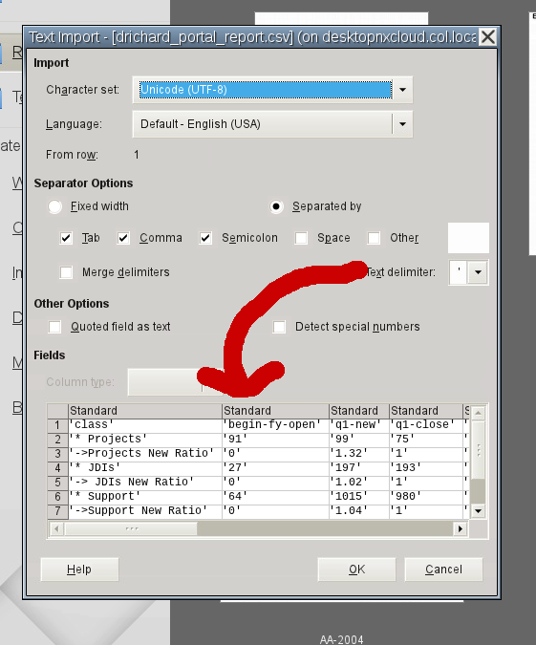Enable the Other separator checkbox
The width and height of the screenshot is (536, 645).
pos(374,238)
